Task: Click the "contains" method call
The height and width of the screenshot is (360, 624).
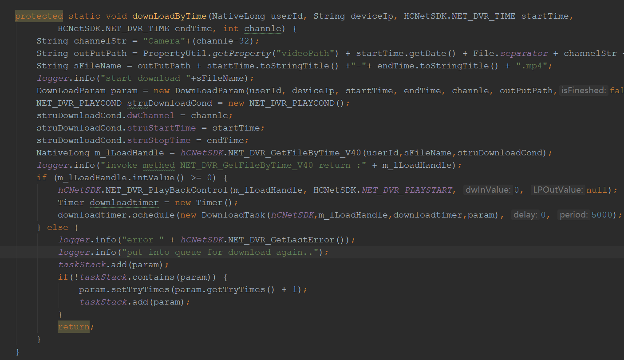Action: pyautogui.click(x=154, y=277)
